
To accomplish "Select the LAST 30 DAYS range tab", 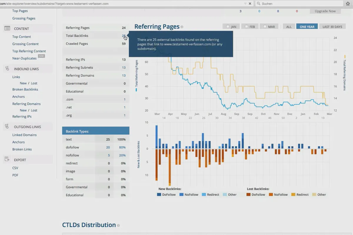I will pos(332,26).
